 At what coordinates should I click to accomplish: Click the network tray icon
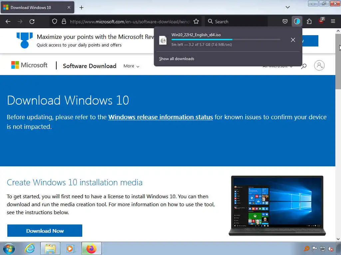coord(322,249)
